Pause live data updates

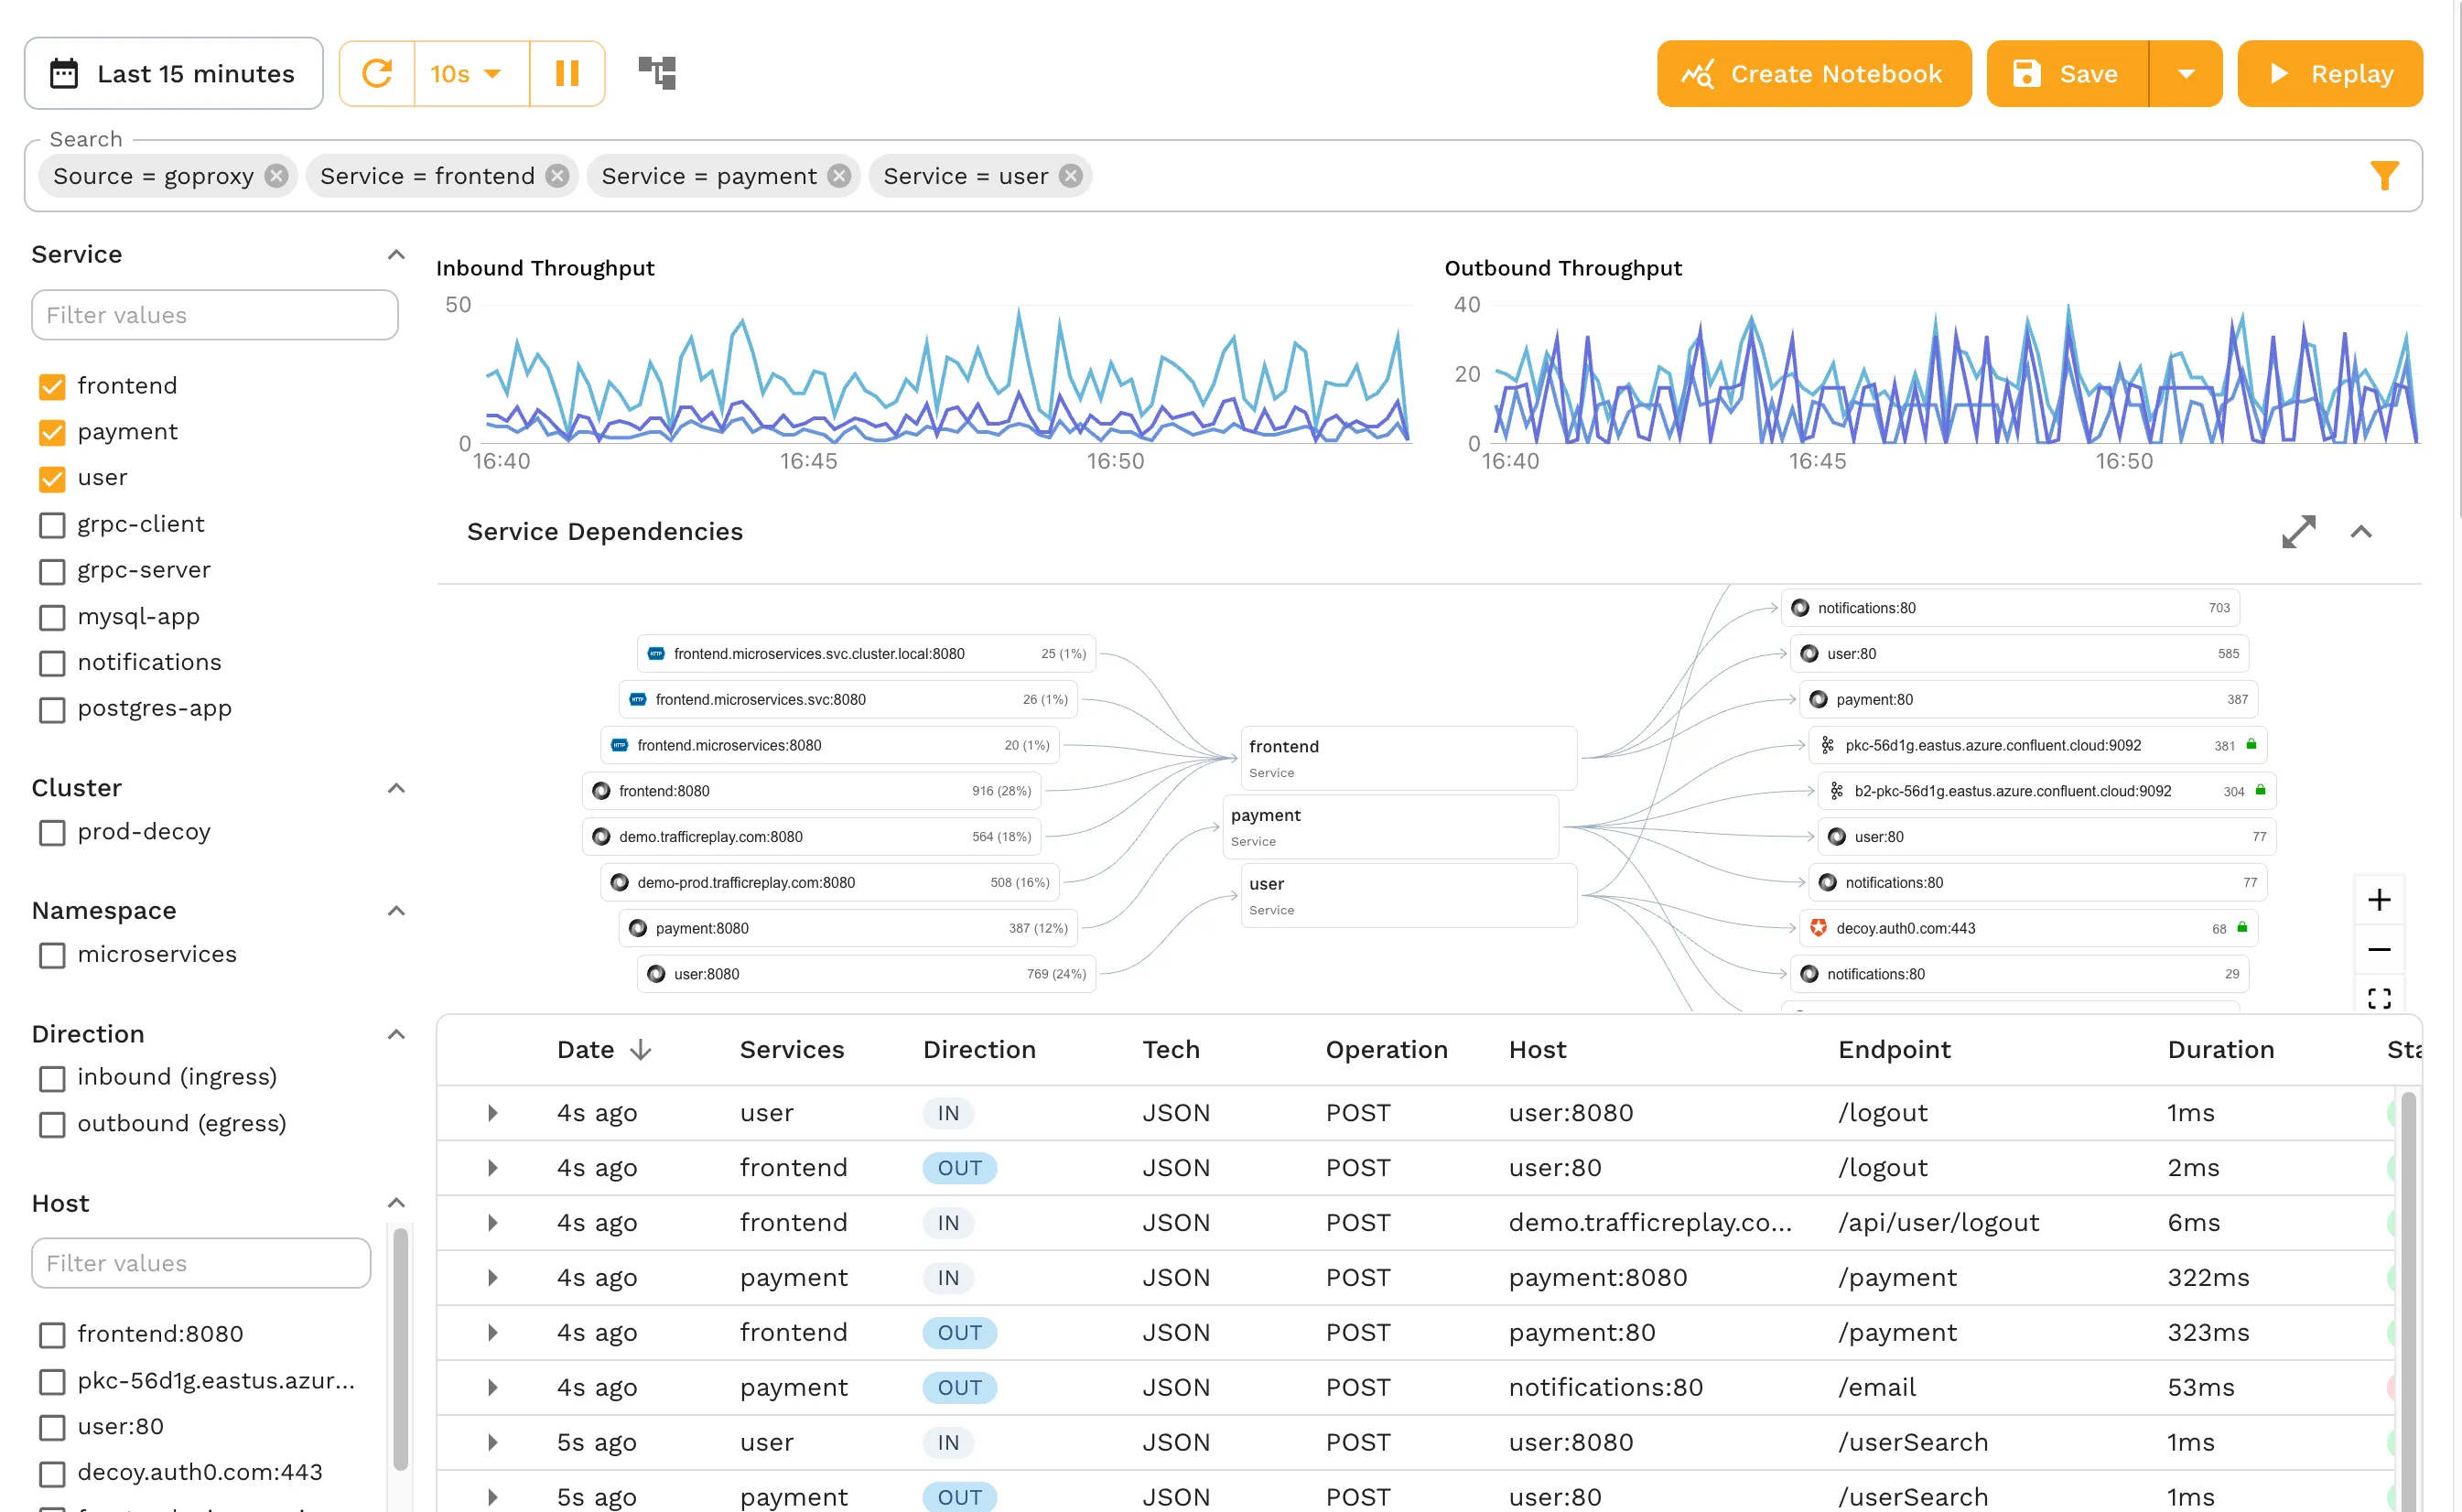pyautogui.click(x=567, y=73)
